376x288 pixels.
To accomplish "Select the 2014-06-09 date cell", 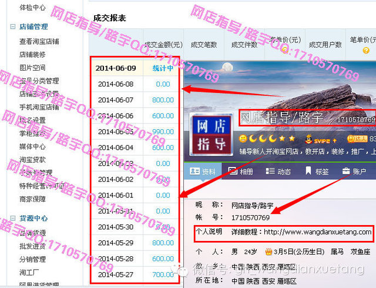I will tap(116, 68).
